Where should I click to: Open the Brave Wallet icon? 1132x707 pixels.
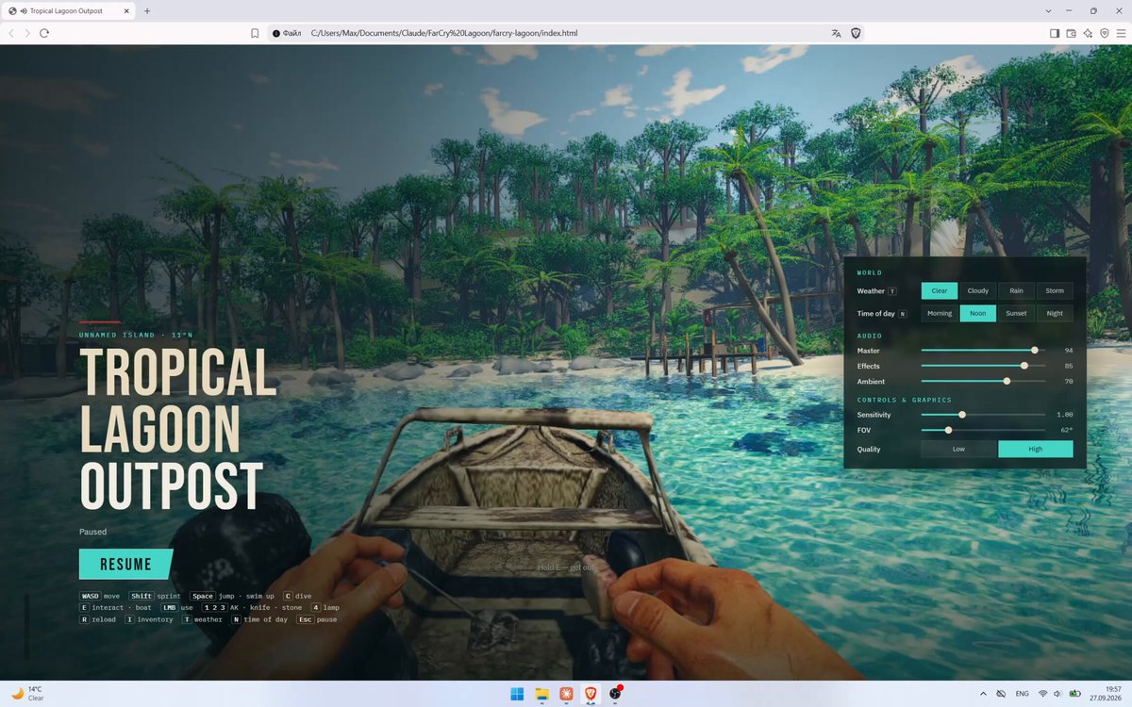click(x=1072, y=33)
